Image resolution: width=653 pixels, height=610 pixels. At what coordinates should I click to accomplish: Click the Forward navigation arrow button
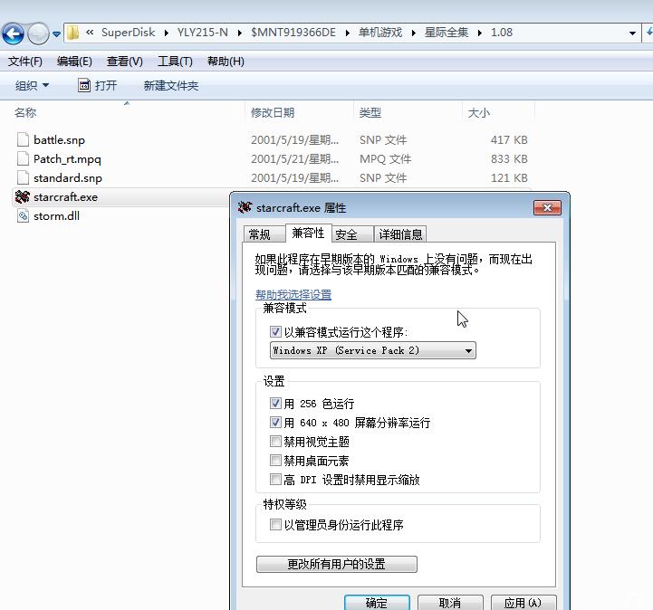click(x=38, y=33)
